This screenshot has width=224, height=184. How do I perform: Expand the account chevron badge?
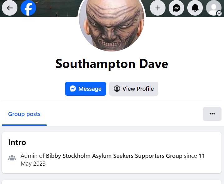pos(219,13)
